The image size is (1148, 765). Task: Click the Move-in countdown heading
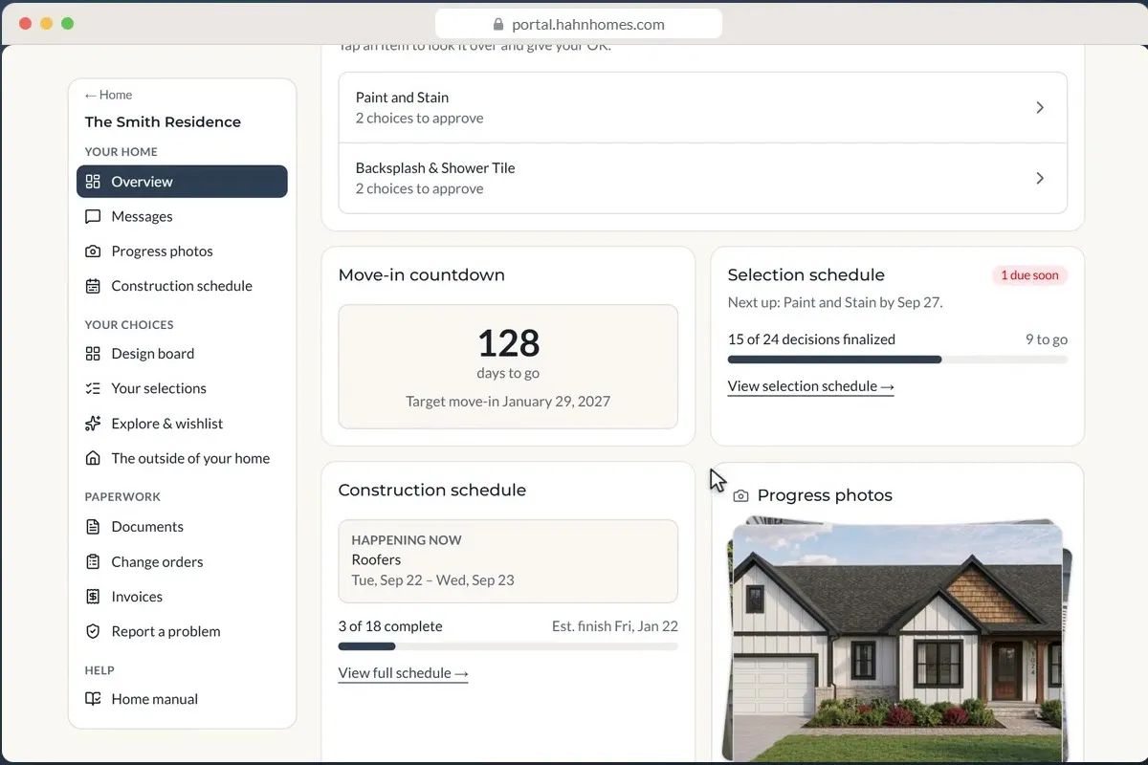point(421,275)
